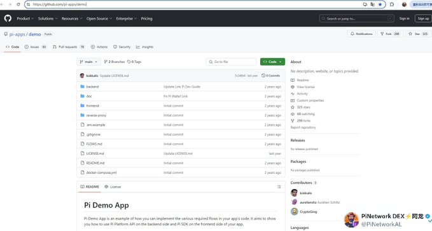The image size is (432, 231).
Task: Switch to Code tab
Action: [13, 47]
